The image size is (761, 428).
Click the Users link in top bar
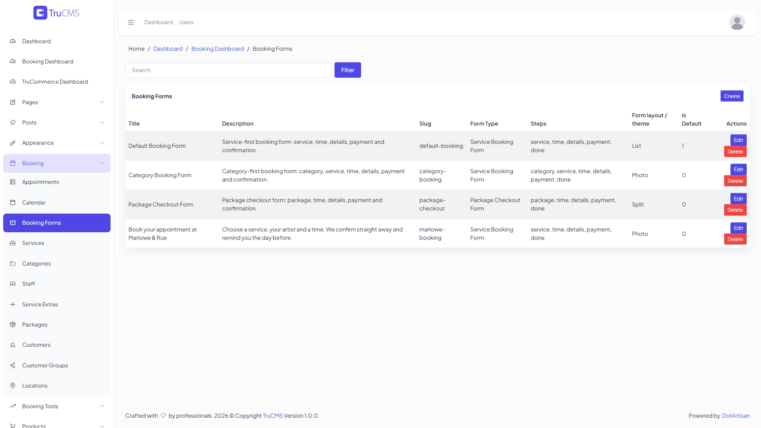coord(186,22)
